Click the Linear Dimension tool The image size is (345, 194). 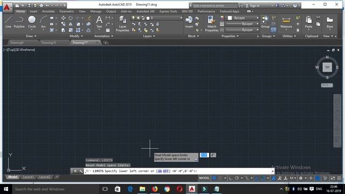(x=108, y=18)
